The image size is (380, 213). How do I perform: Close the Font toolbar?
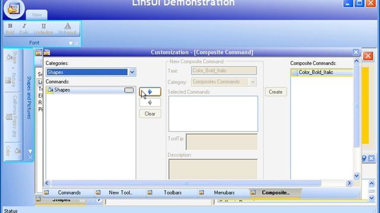click(x=77, y=43)
